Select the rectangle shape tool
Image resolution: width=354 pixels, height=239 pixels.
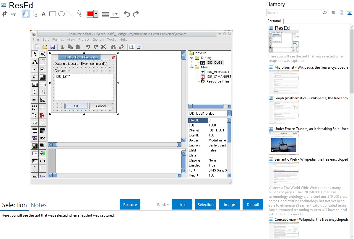[53, 14]
